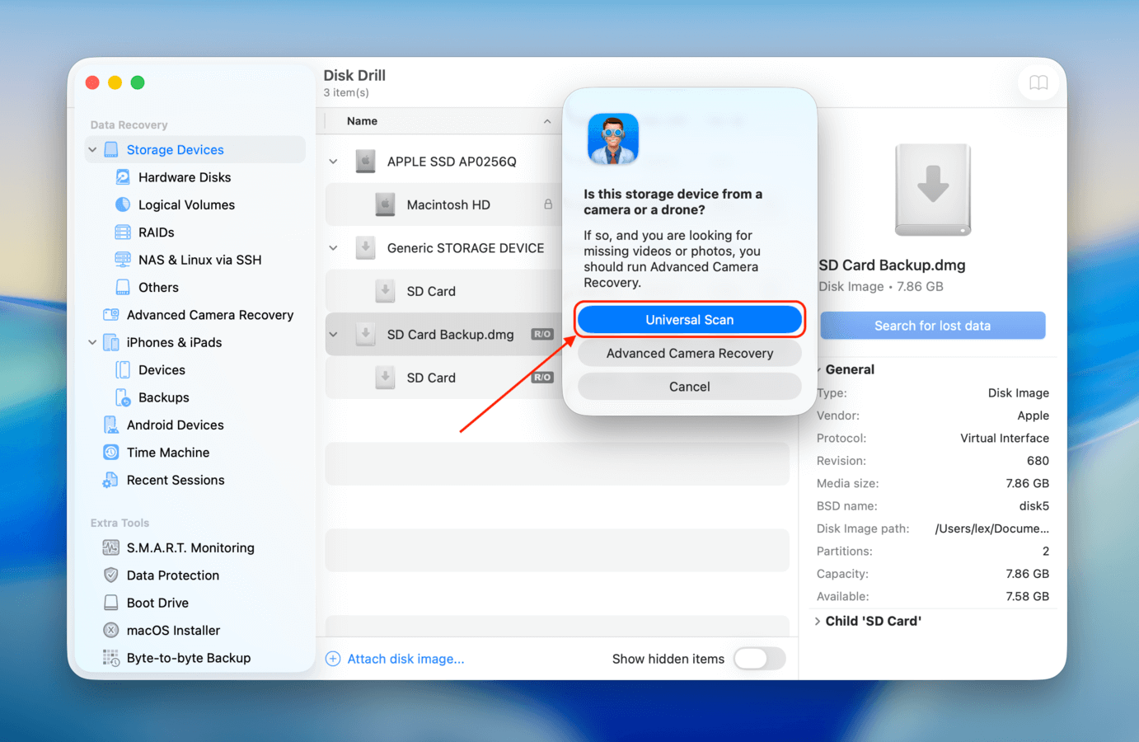The height and width of the screenshot is (742, 1139).
Task: Collapse the Generic STORAGE DEVICE entry
Action: click(333, 247)
